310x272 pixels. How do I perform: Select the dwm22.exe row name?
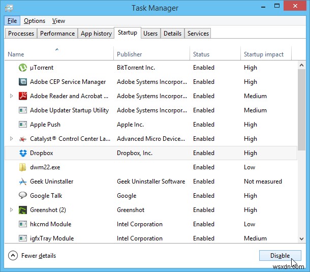[x=45, y=167]
